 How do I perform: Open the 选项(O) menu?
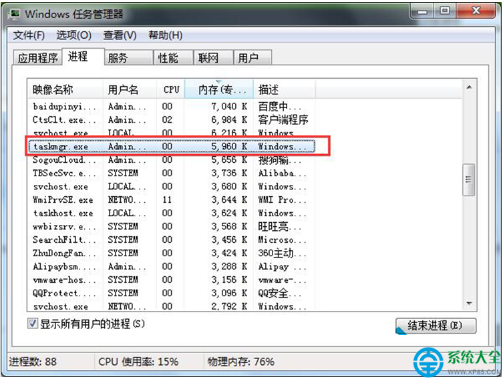pyautogui.click(x=73, y=35)
